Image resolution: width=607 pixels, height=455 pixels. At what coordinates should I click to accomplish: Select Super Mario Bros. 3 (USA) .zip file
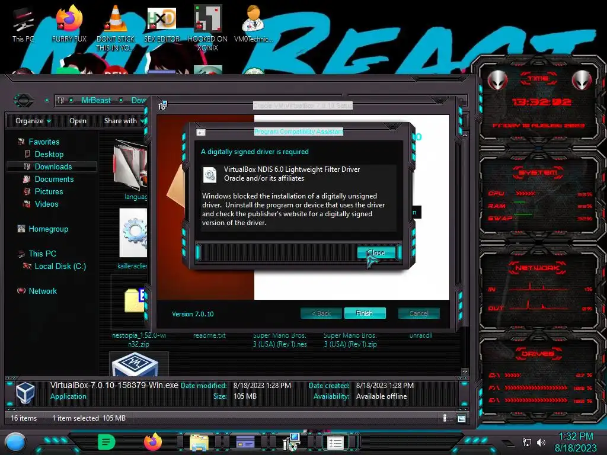coord(350,339)
